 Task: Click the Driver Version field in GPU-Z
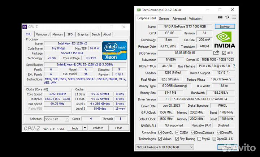click(196, 99)
